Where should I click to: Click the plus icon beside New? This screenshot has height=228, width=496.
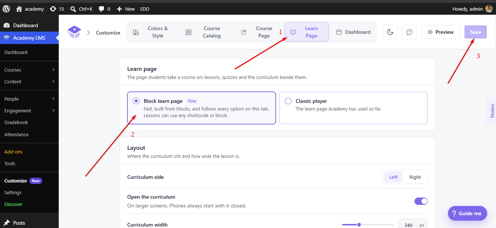point(119,9)
